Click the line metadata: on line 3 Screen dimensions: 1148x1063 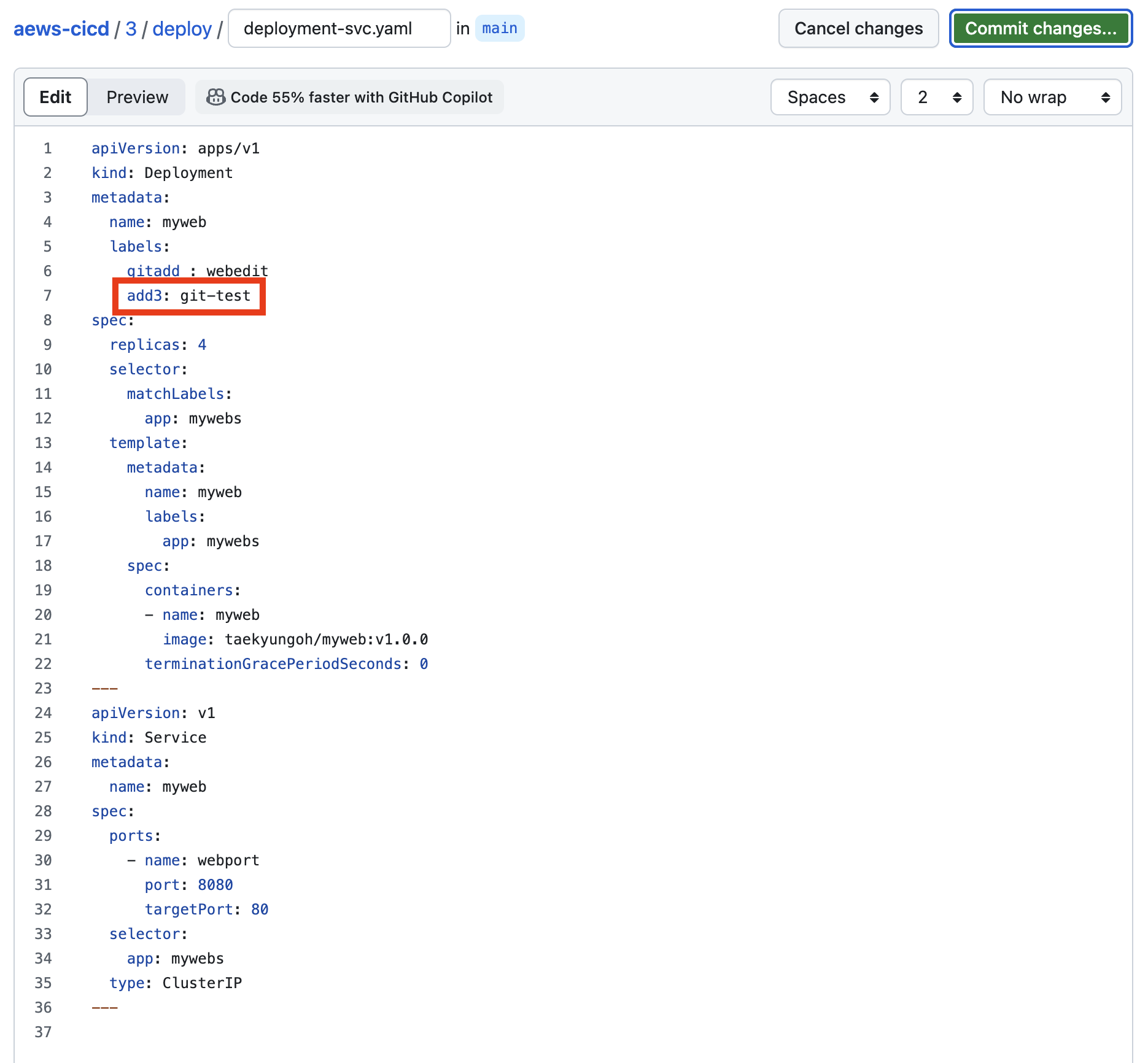[x=131, y=198]
